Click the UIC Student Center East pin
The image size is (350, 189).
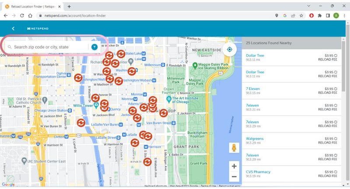tap(24, 160)
